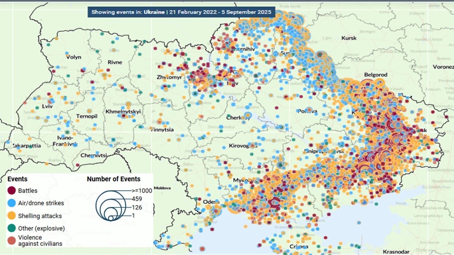Open the date range in the header banner
The height and width of the screenshot is (255, 454).
point(221,12)
